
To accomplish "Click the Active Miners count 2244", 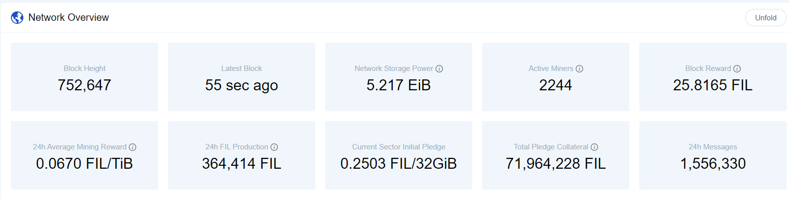I will coord(556,85).
